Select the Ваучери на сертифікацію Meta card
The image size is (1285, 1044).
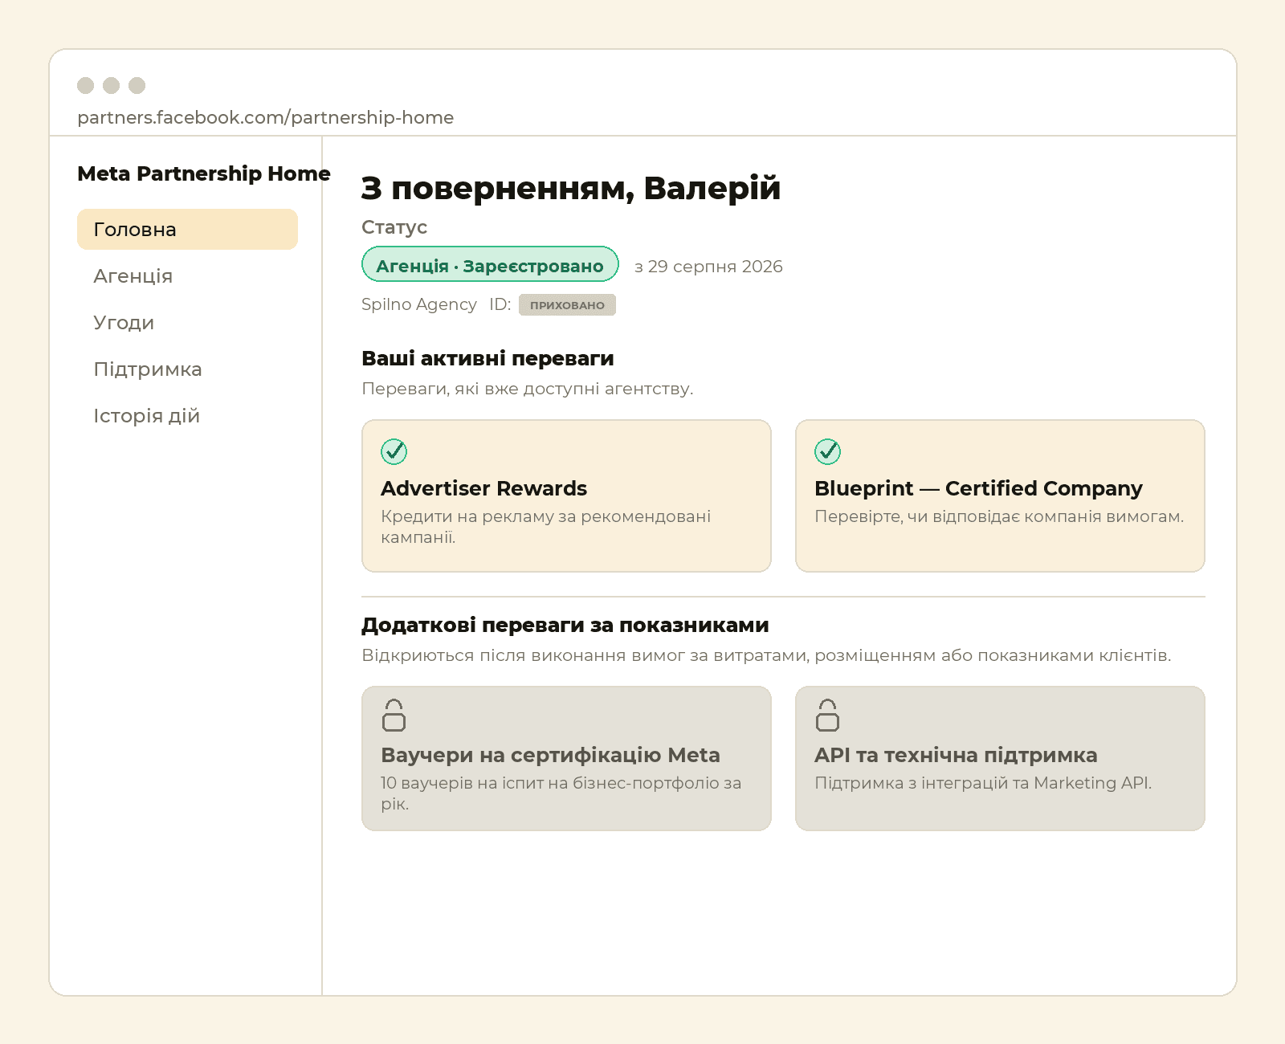coord(566,758)
